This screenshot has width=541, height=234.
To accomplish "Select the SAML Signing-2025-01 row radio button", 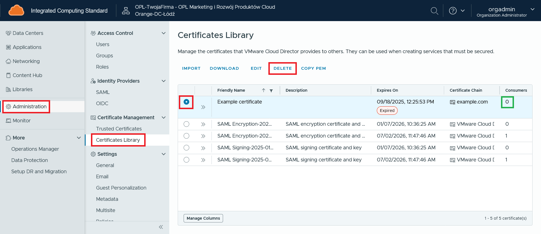I will 186,148.
